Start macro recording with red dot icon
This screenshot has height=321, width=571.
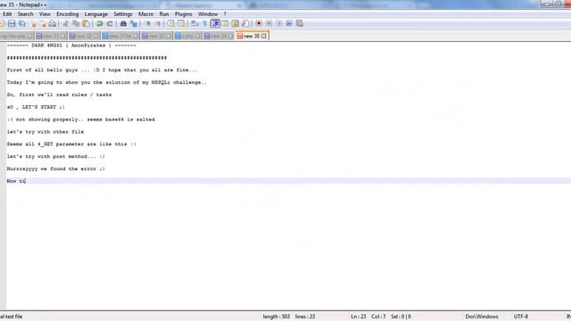[259, 24]
